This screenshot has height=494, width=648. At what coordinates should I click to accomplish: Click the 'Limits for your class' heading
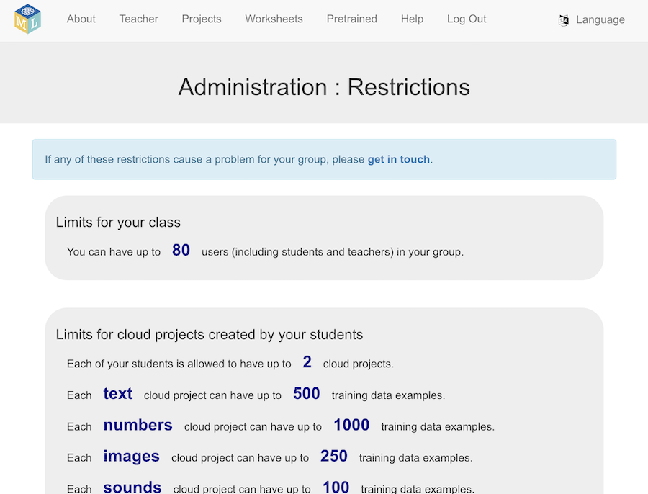tap(118, 223)
